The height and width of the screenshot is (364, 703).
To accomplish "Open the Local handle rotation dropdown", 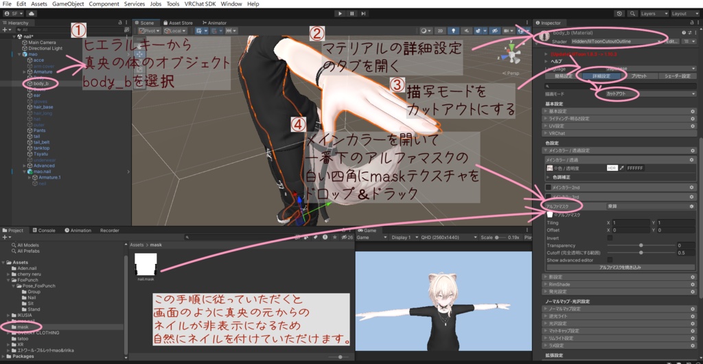I will point(175,30).
